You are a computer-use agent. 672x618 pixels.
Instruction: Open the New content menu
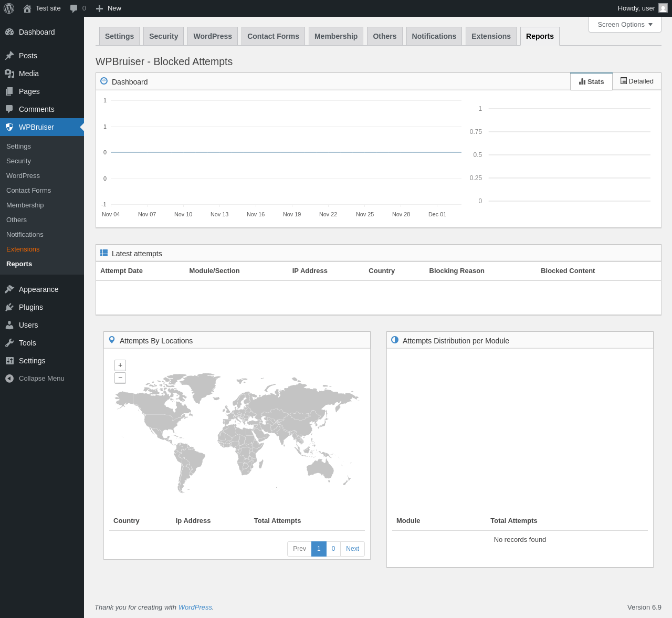pos(109,8)
